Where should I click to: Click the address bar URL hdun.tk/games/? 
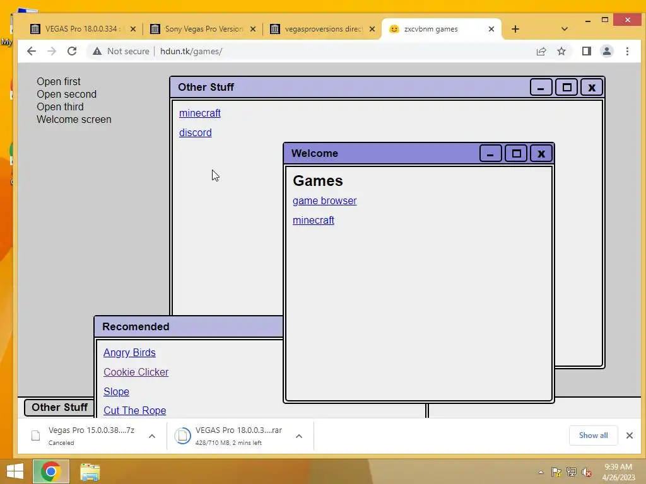[x=191, y=51]
